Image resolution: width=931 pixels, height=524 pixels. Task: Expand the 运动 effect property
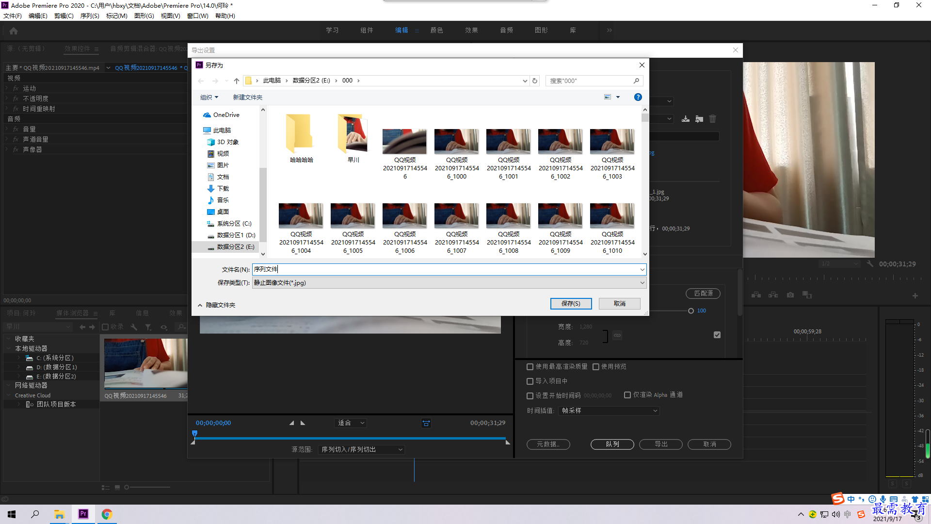point(7,88)
